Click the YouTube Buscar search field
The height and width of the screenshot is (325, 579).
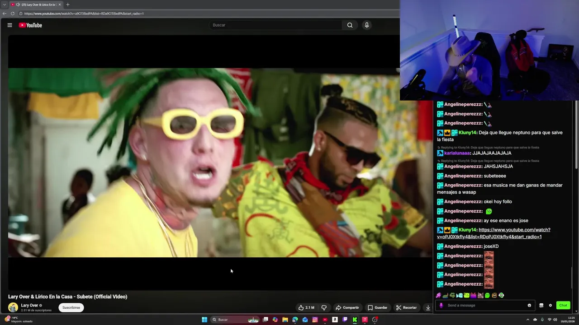pos(275,25)
